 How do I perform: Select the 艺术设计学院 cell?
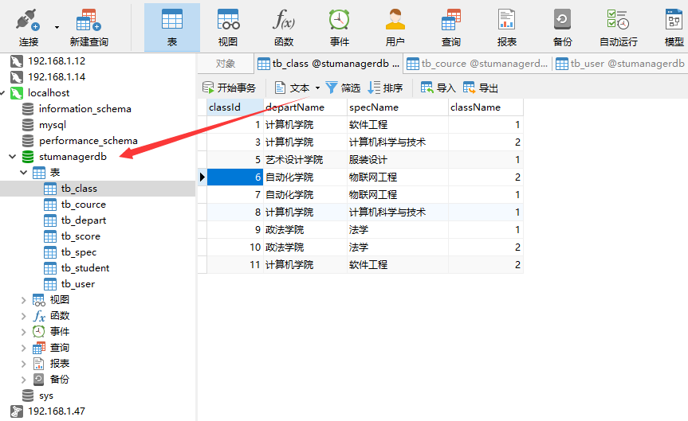(x=305, y=160)
